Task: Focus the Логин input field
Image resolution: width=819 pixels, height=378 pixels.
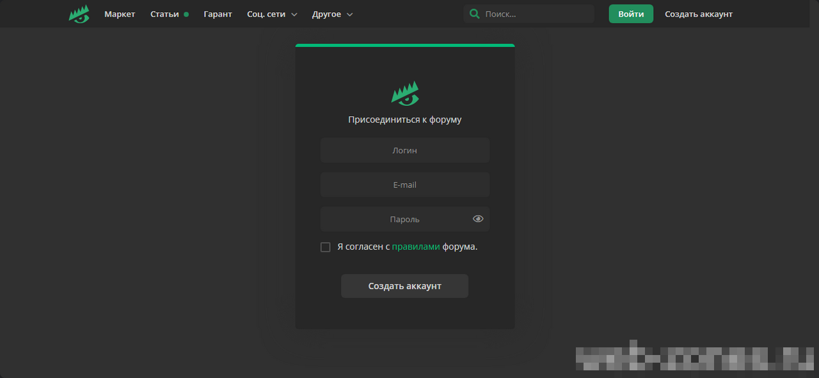Action: tap(404, 151)
